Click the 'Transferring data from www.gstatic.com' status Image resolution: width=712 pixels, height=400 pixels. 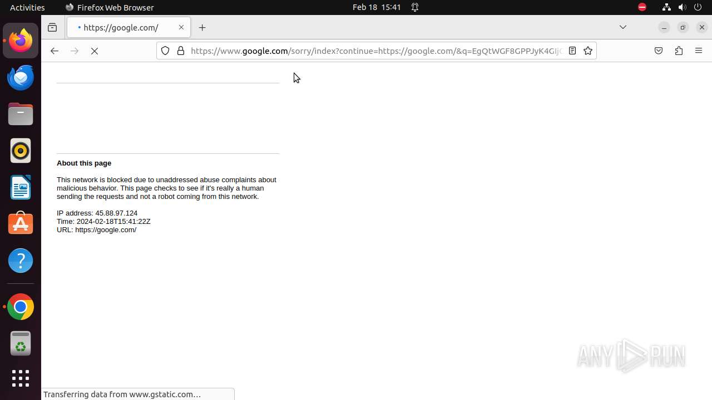122,394
